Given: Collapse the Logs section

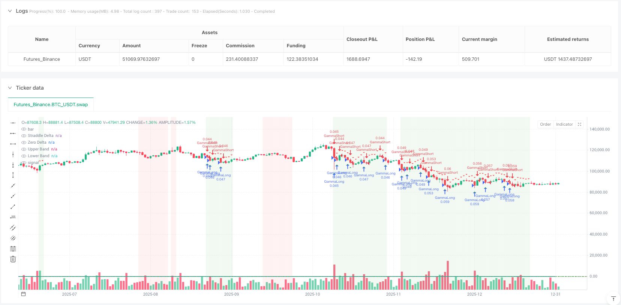Looking at the screenshot, I should point(10,11).
